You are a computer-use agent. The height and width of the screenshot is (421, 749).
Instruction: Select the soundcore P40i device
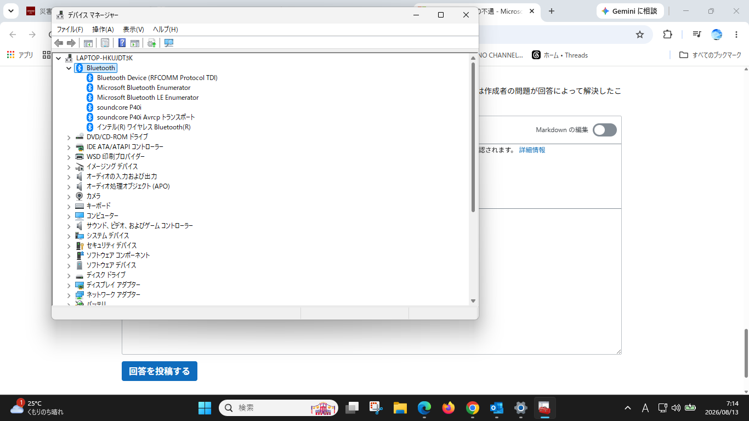click(x=119, y=107)
